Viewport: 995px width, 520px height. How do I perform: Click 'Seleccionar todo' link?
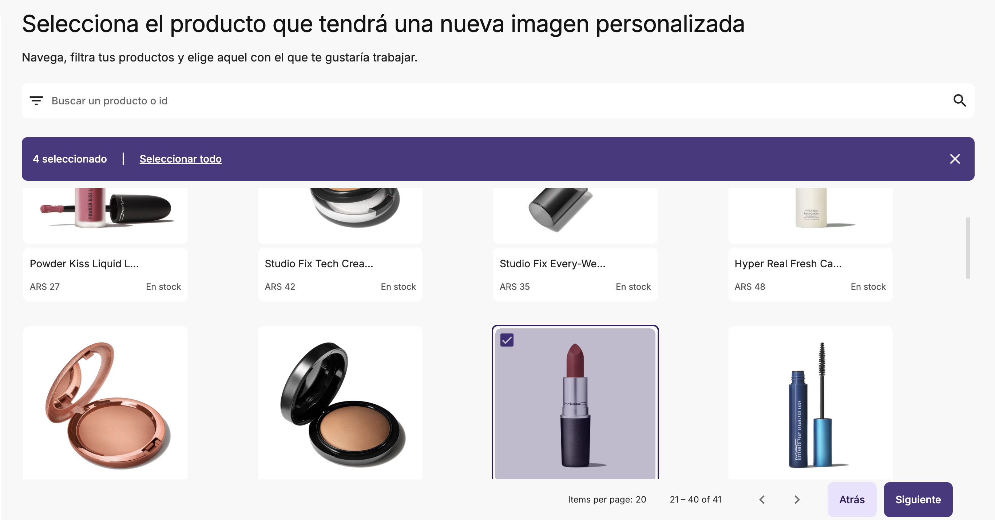click(181, 159)
